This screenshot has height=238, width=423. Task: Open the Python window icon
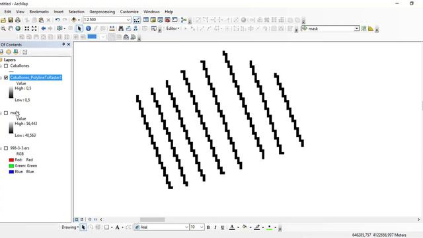(x=174, y=20)
